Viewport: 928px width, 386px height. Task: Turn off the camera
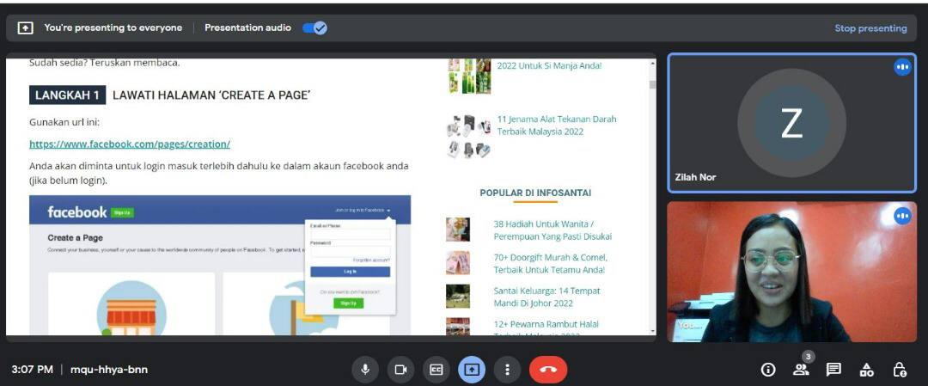[x=400, y=370]
